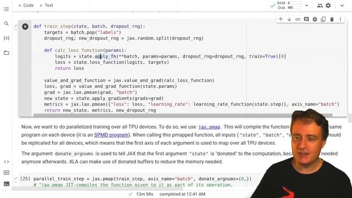Click the horizontal scrollbar of code cell
Screen dimensions: 352x198
[183, 115]
